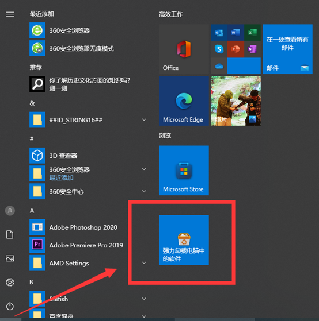Expand the 360安全中心 folder chevron
Image resolution: width=319 pixels, height=321 pixels.
point(144,191)
